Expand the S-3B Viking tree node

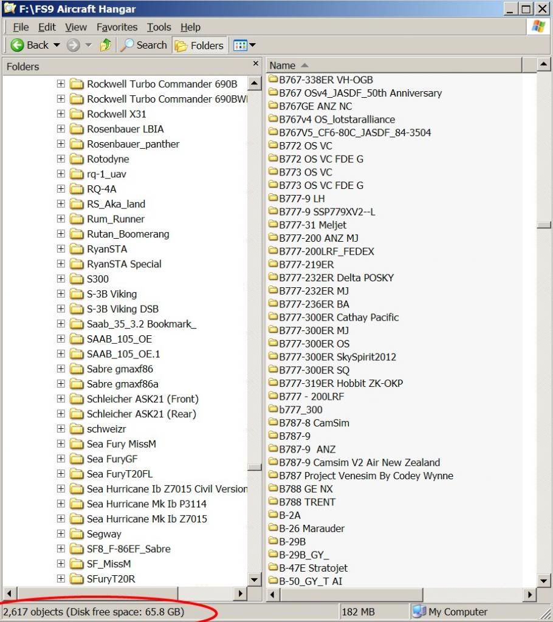coord(61,294)
